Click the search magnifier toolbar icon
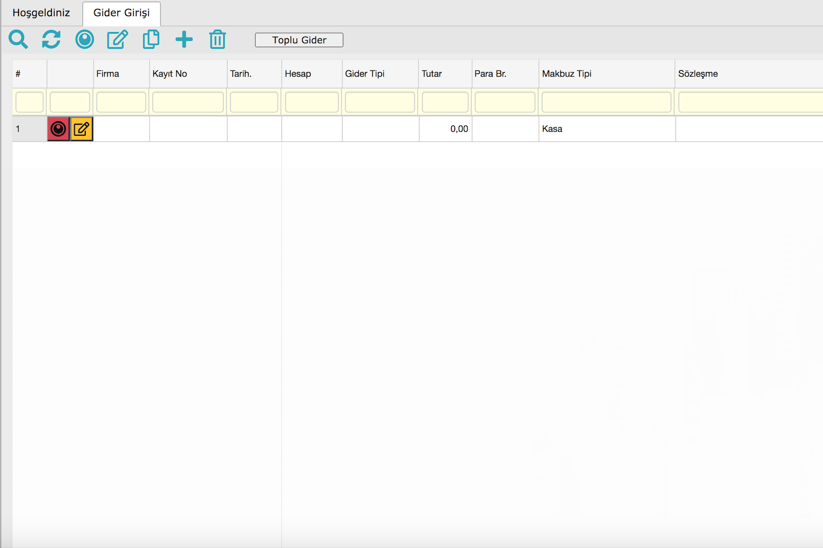 pyautogui.click(x=18, y=39)
